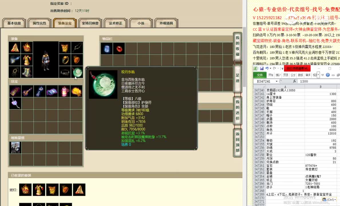Screen dimensions: 340x206
Task: Expand the Redo dropdown arrow
Action: point(278,68)
